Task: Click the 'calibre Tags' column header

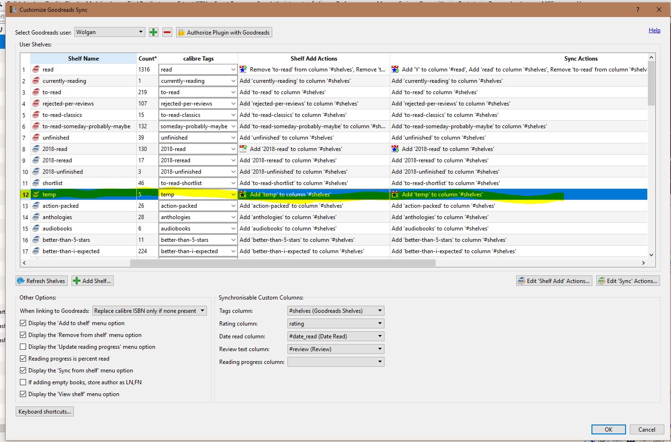Action: click(x=198, y=59)
